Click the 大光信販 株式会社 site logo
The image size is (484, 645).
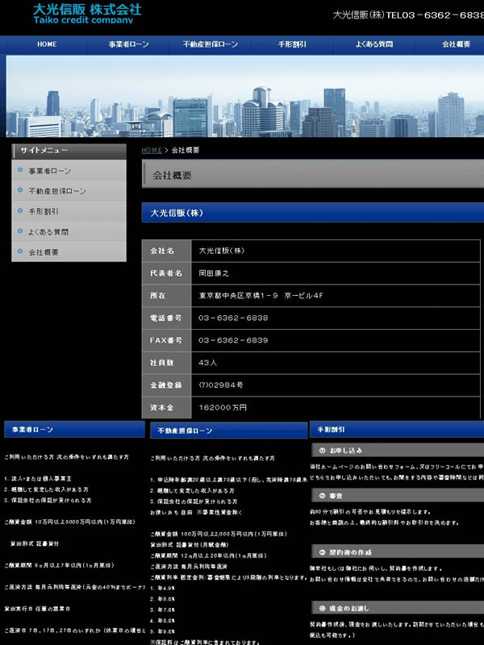click(87, 14)
